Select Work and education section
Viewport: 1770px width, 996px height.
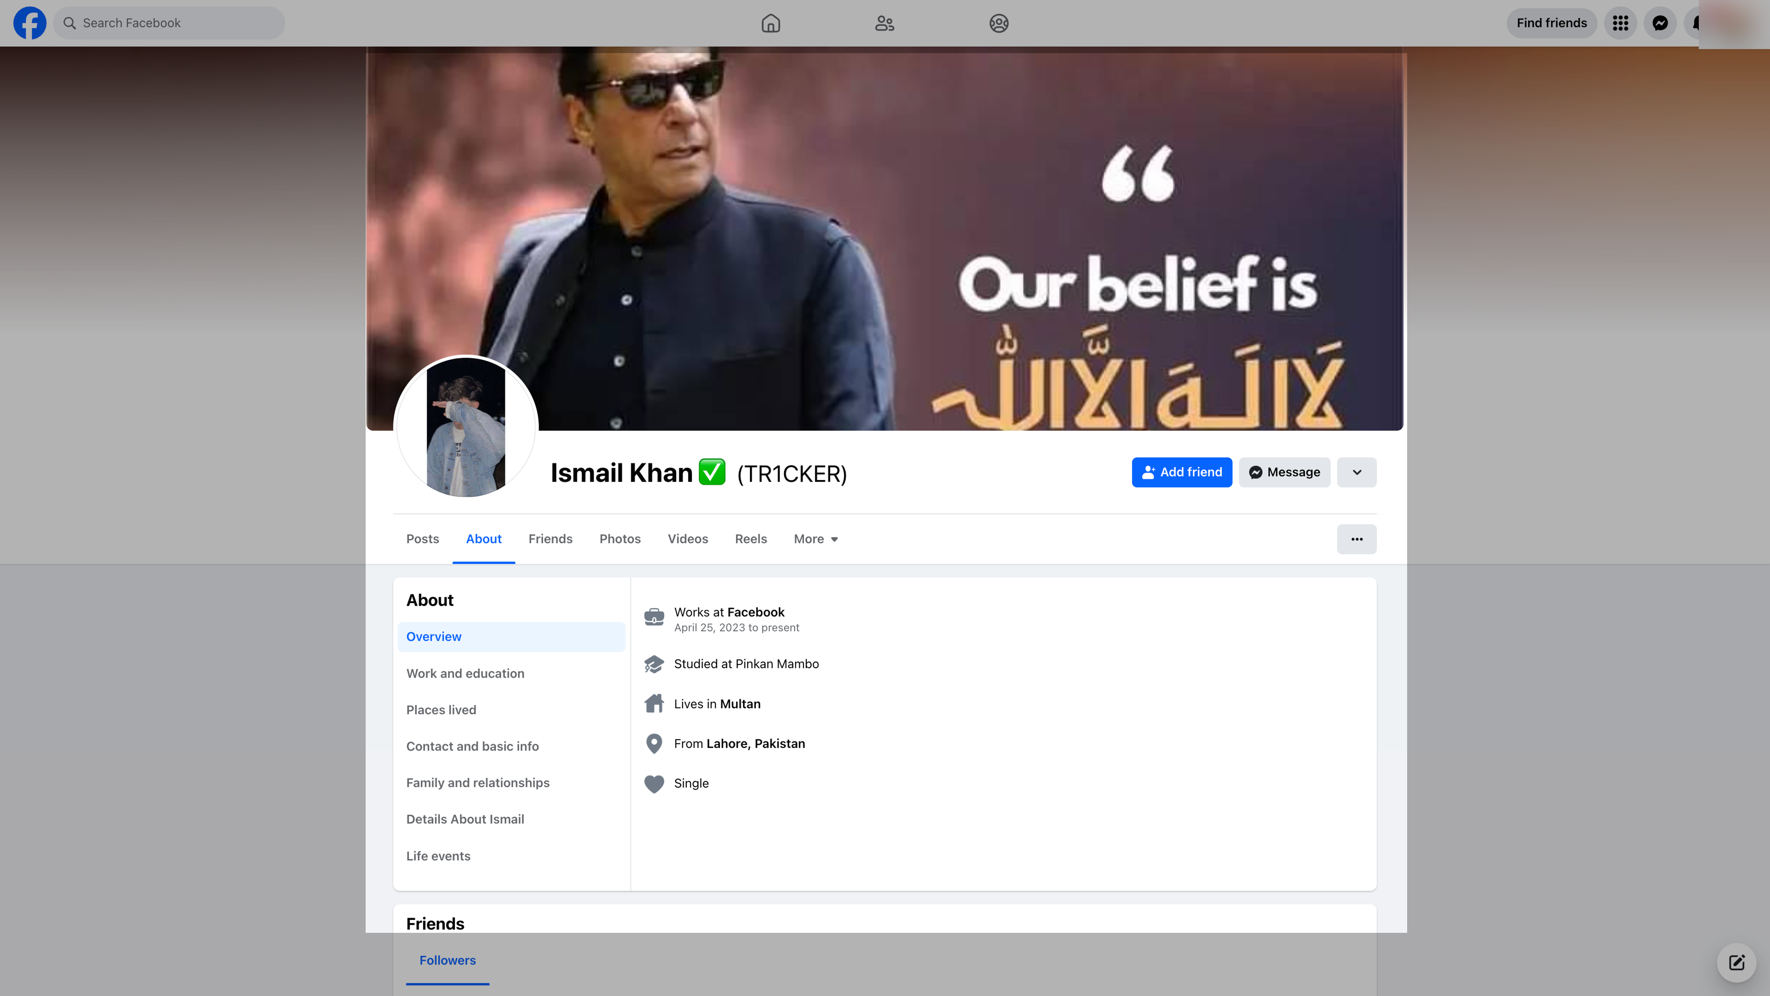coord(465,674)
